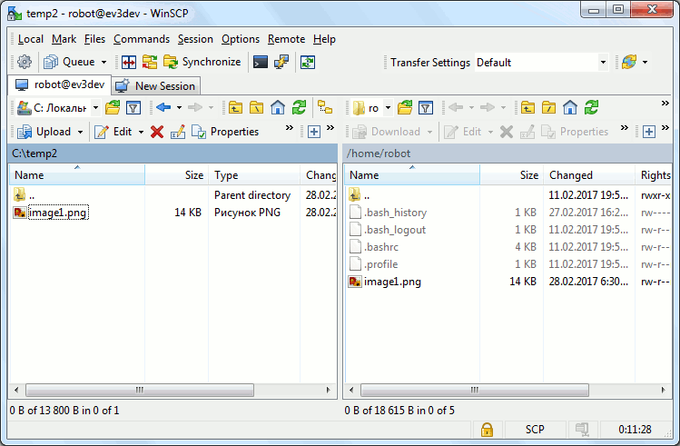
Task: Open the New Session tab
Action: 156,86
